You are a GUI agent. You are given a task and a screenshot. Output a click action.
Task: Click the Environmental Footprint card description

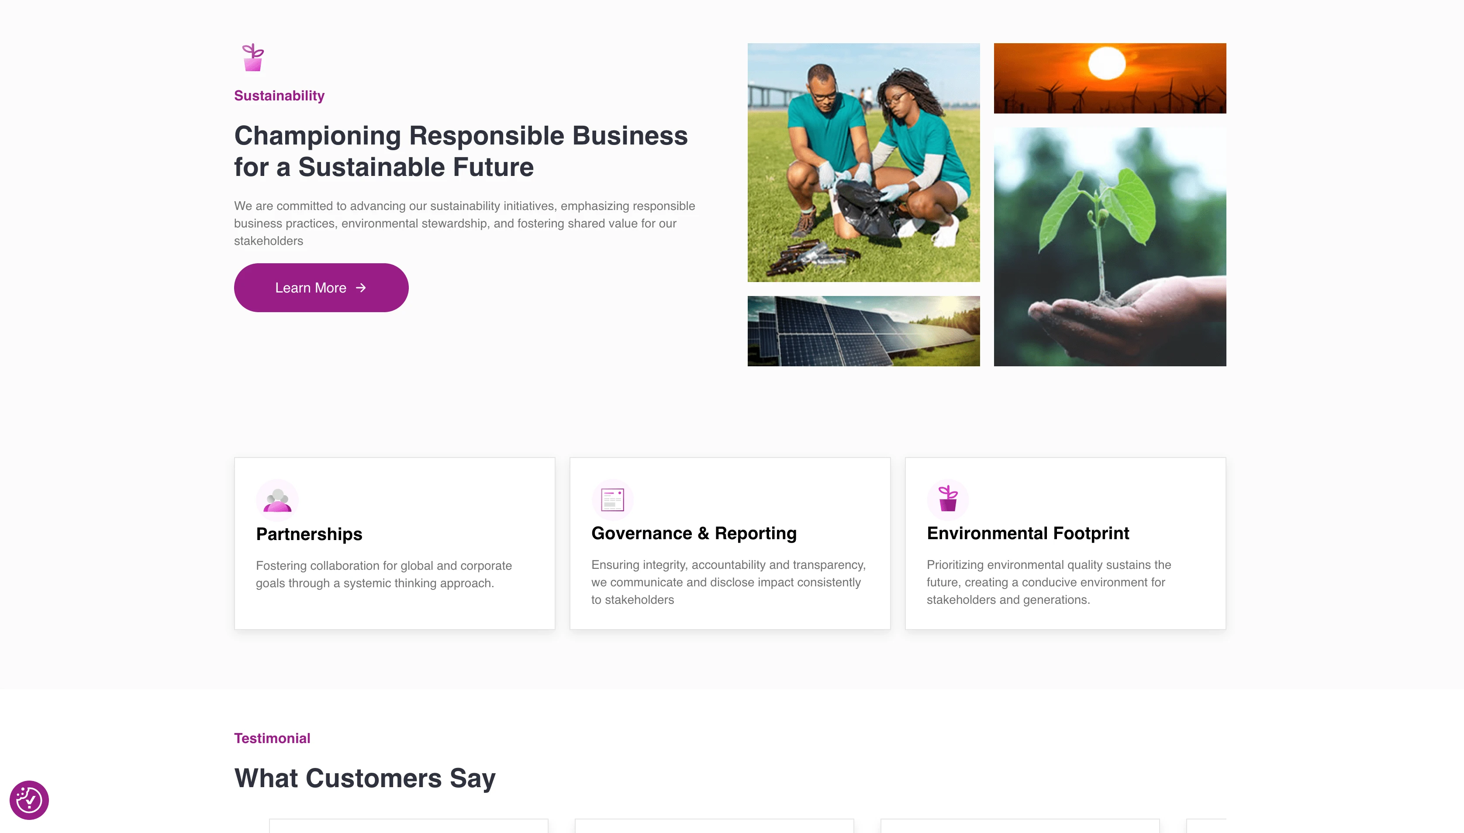[x=1049, y=582]
